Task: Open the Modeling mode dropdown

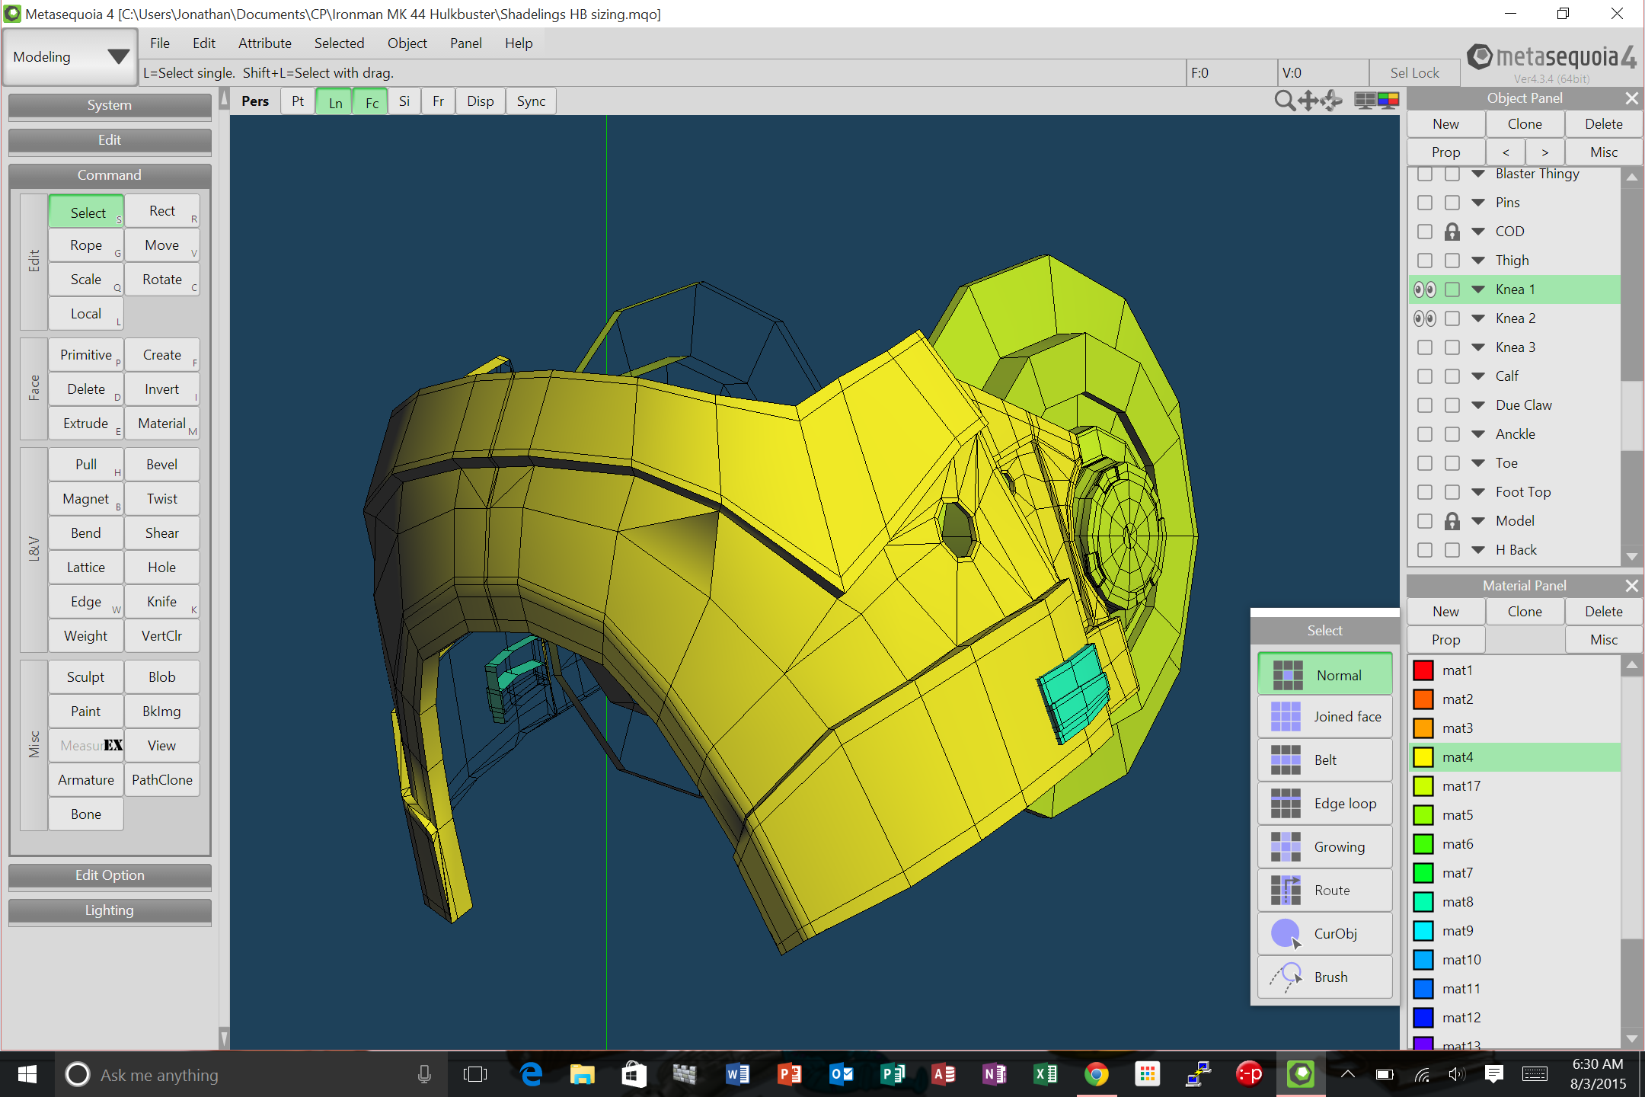Action: point(70,57)
